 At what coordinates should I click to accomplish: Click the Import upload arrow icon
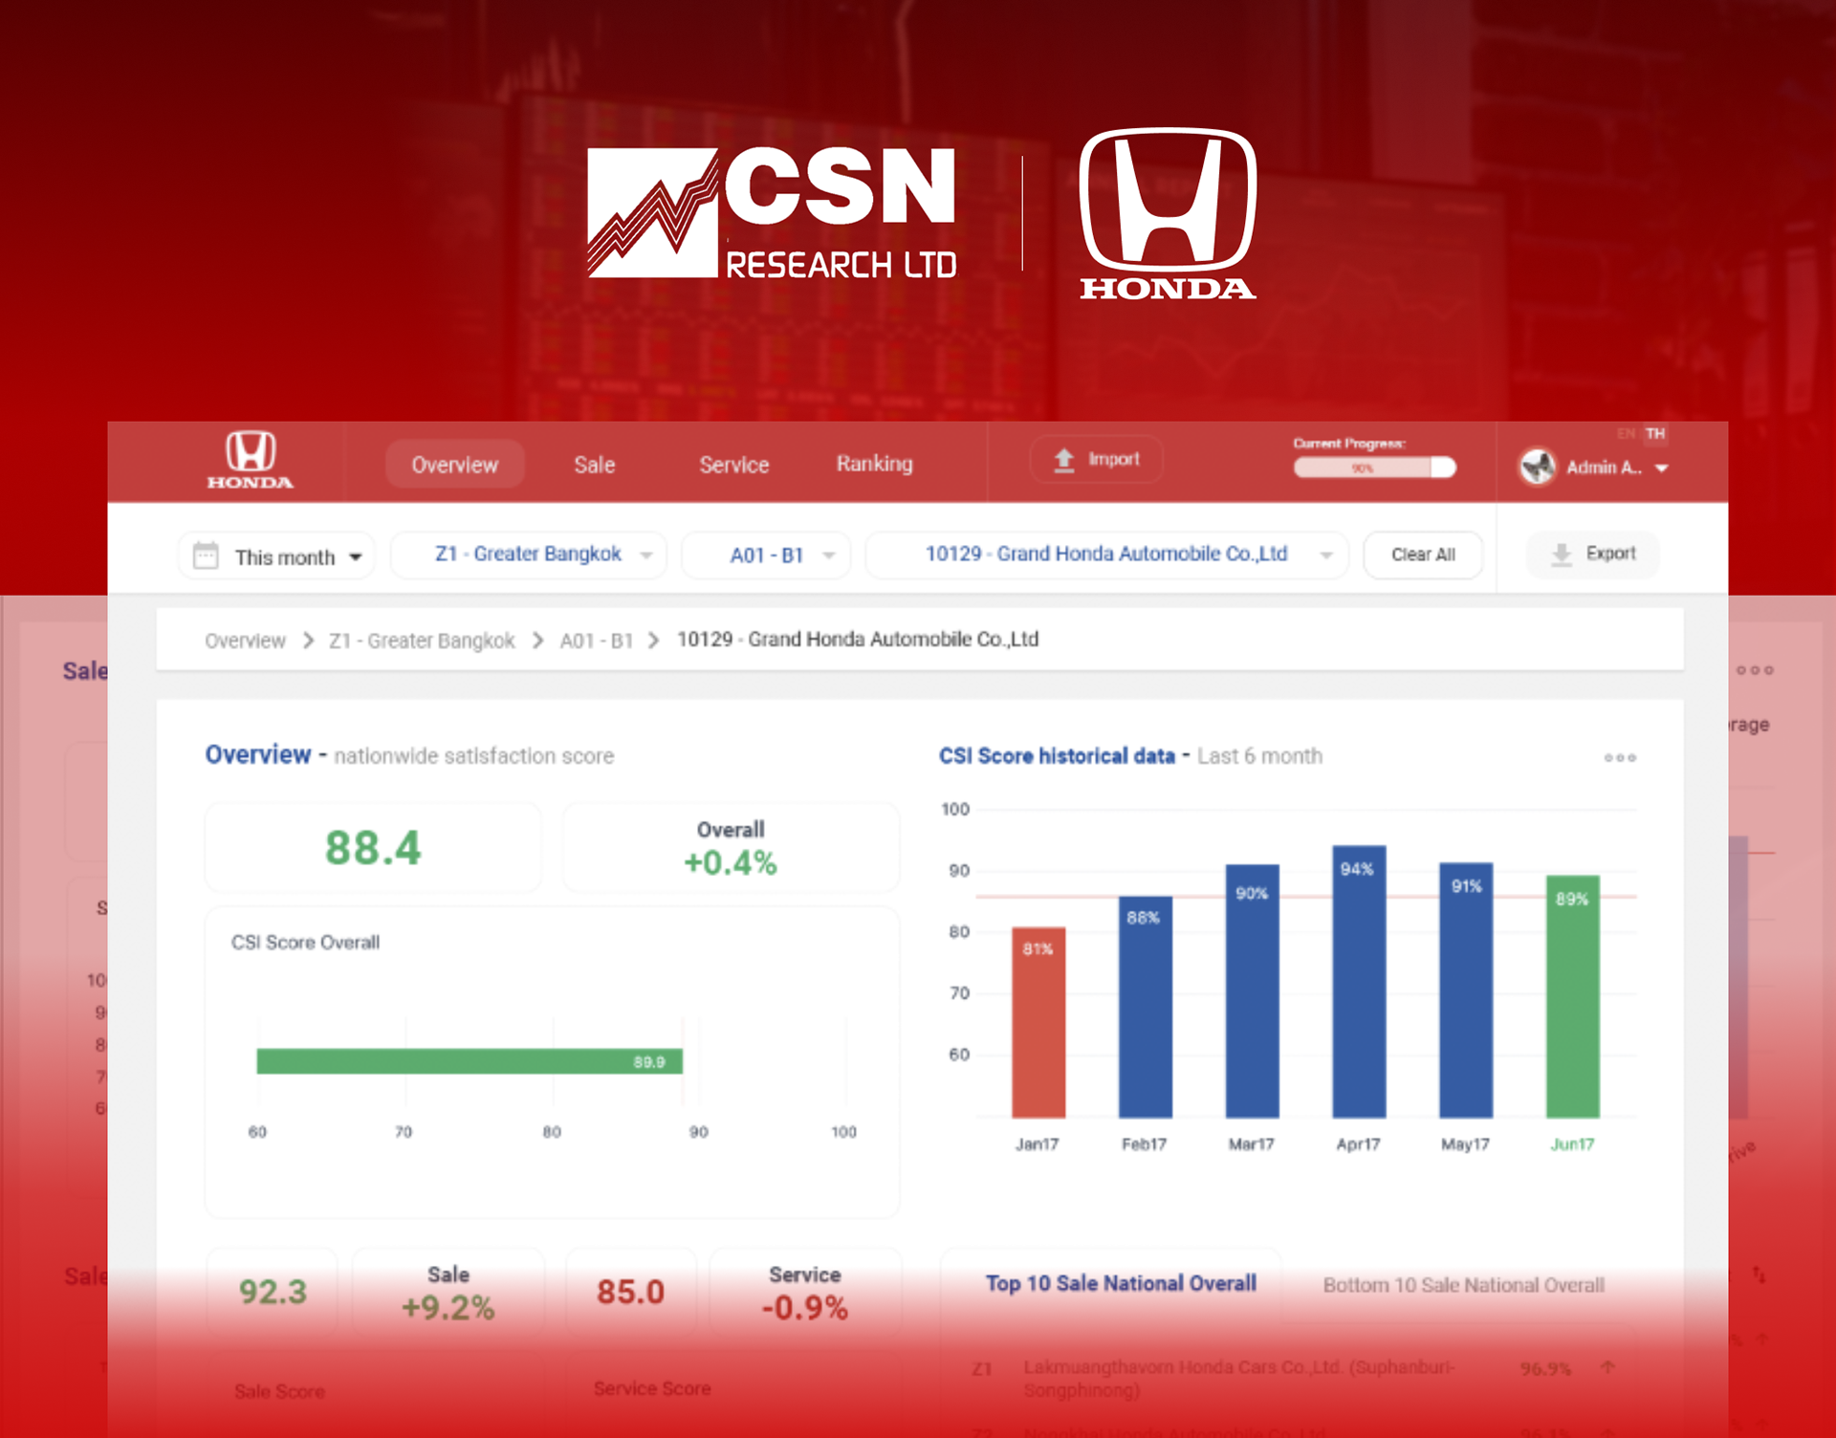tap(1064, 461)
